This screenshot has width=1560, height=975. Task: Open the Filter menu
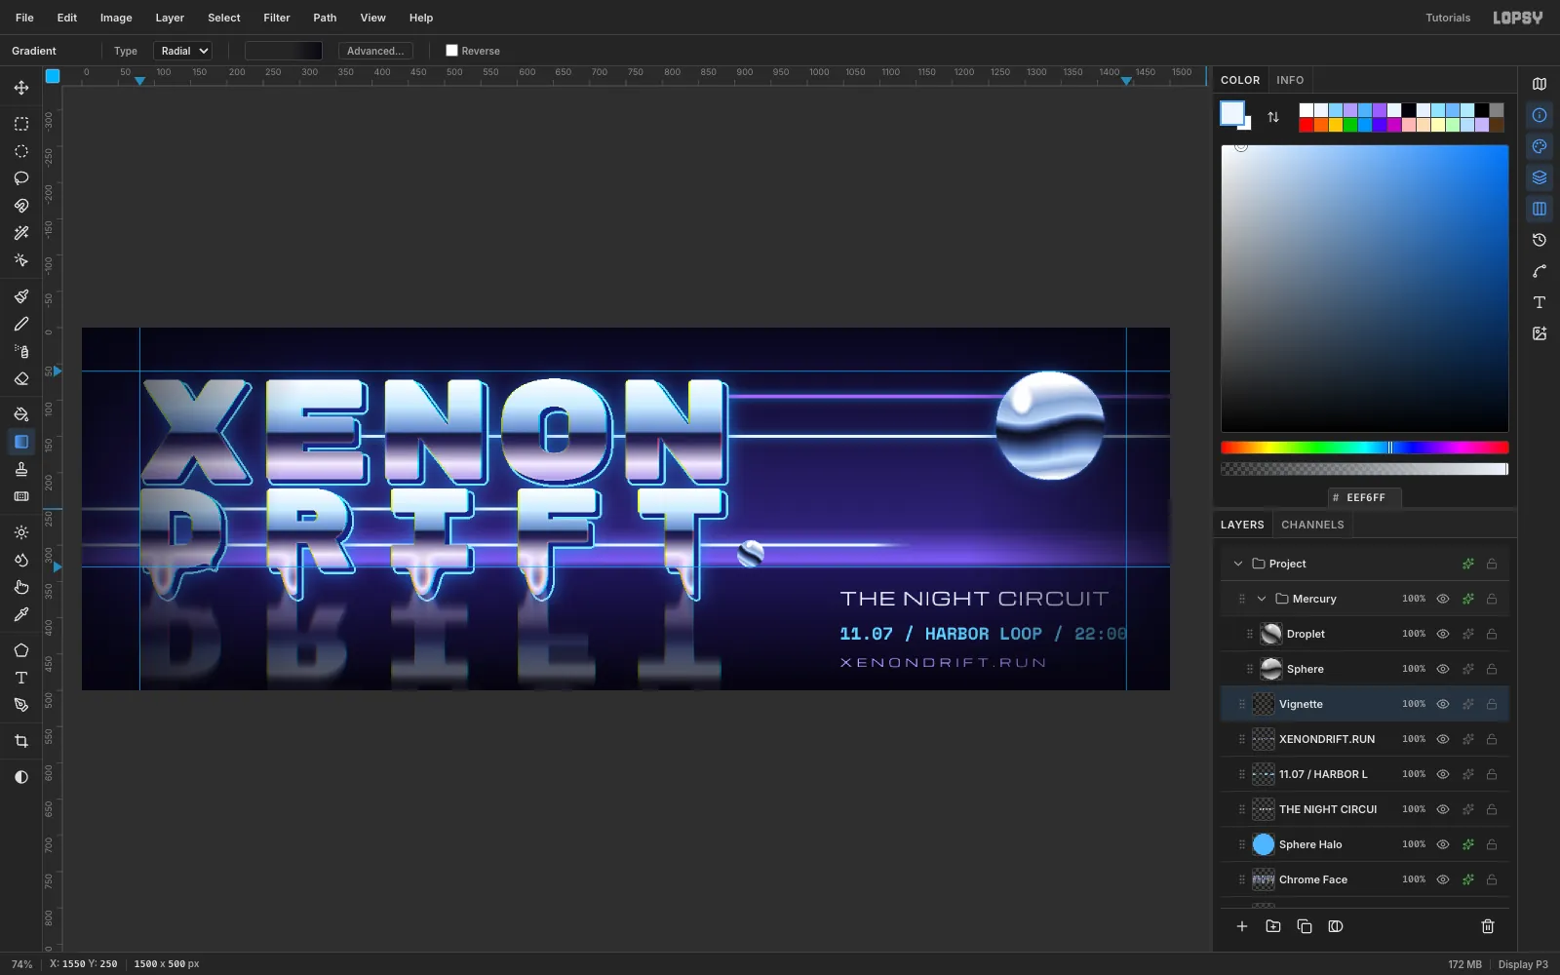277,18
